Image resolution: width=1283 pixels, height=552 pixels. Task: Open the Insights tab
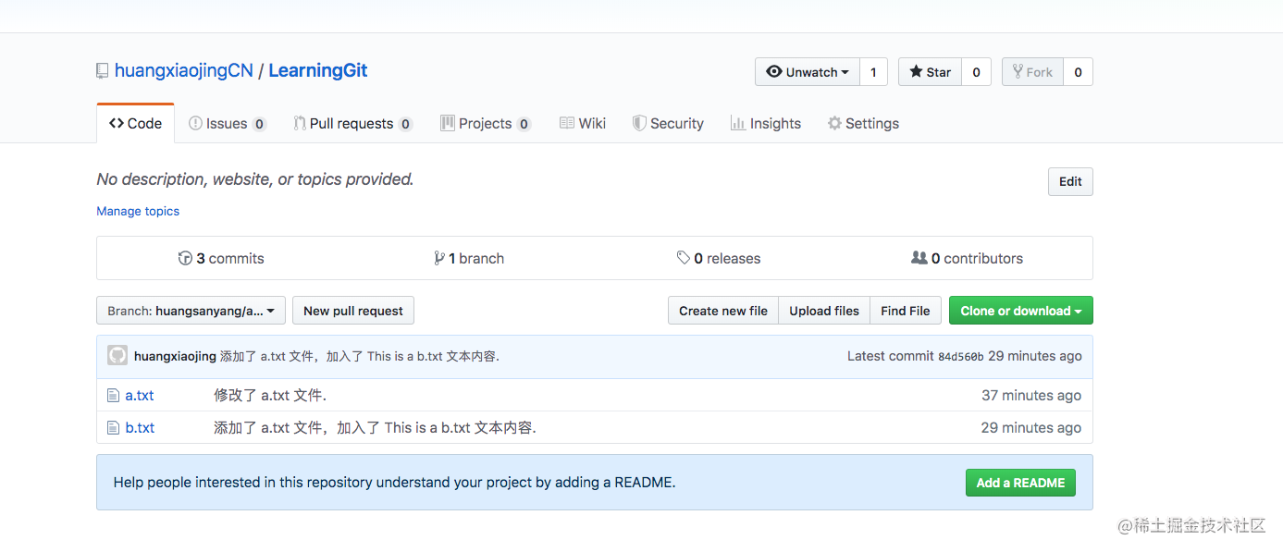765,123
